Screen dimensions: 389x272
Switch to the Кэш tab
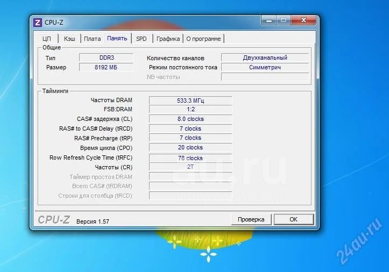[69, 39]
